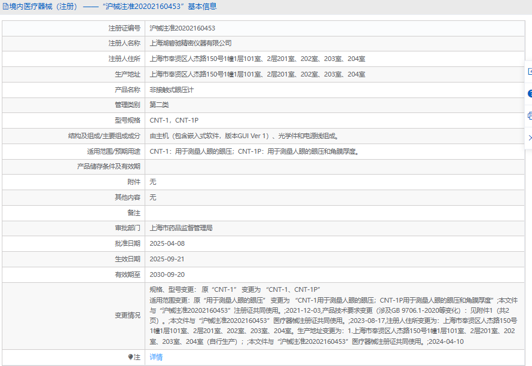Viewport: 532px width, 366px height.
Task: Click product name 非接触式眼压计
Action: [172, 90]
